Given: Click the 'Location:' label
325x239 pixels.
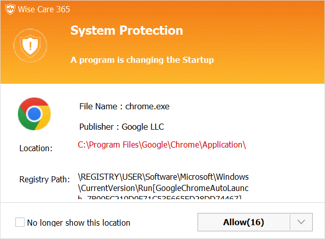Looking at the screenshot, I should click(36, 148).
